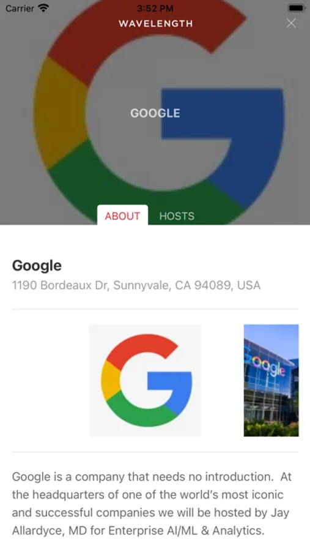Tap the Wi-Fi status icon
This screenshot has width=310, height=551.
pos(43,8)
